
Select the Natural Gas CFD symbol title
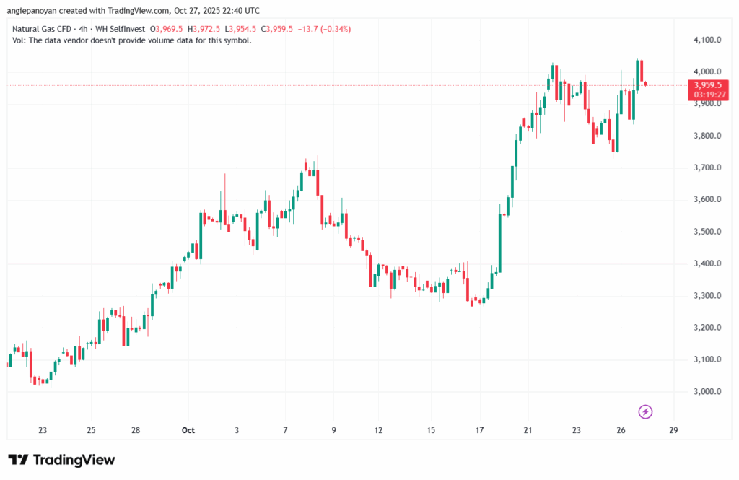(43, 28)
